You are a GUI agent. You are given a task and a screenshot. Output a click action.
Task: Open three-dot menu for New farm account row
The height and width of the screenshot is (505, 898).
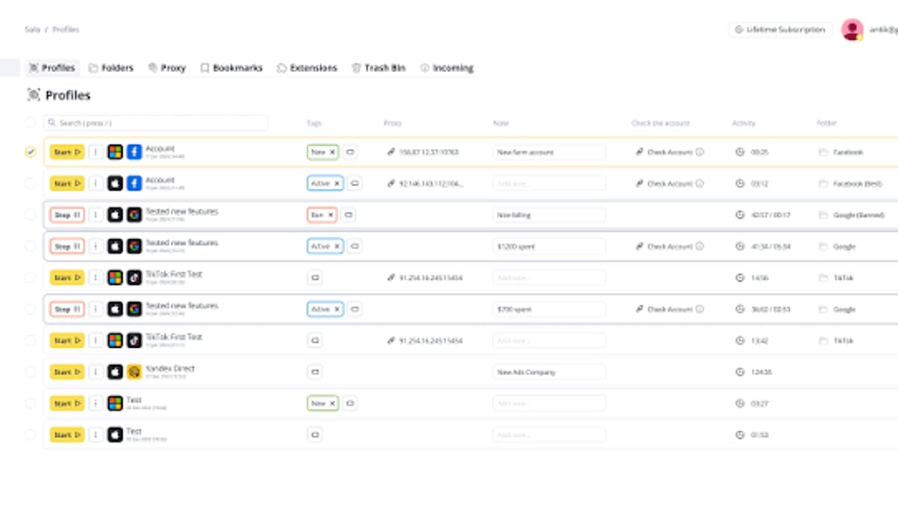click(96, 152)
